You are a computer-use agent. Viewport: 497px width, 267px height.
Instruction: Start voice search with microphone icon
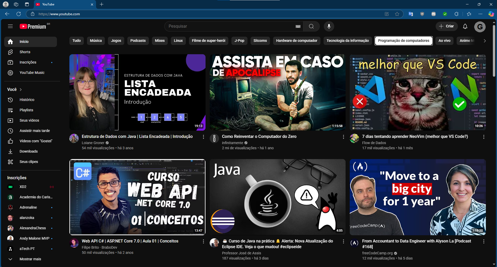[329, 26]
